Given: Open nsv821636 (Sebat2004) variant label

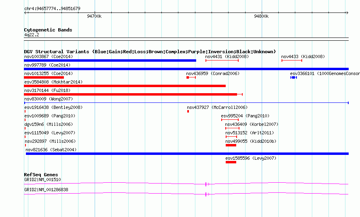Looking at the screenshot, I should (51, 150).
